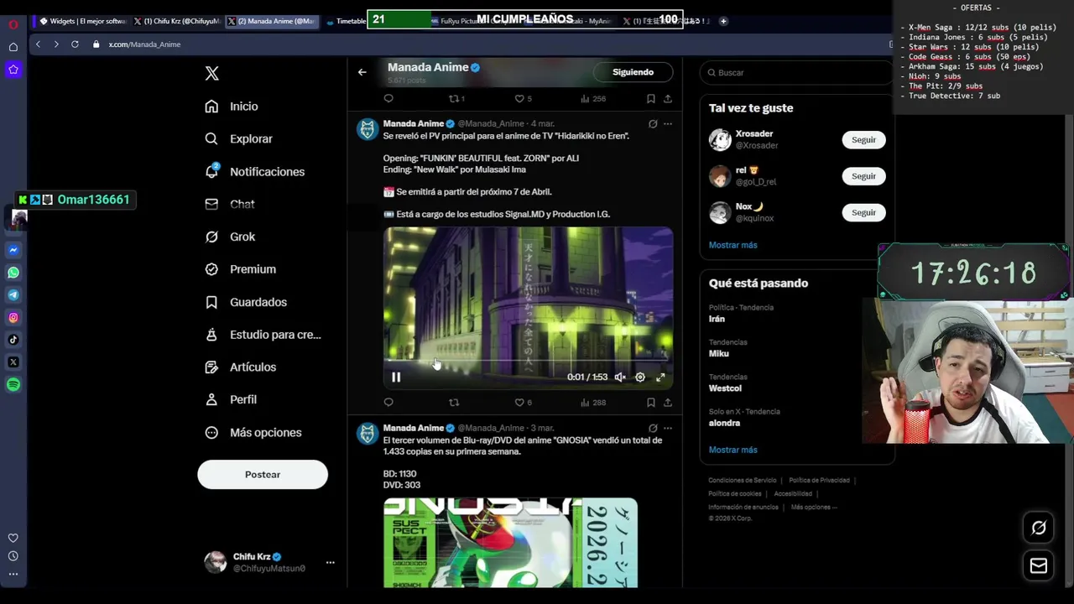Follow Nox with Seguir button
This screenshot has width=1074, height=604.
tap(863, 212)
